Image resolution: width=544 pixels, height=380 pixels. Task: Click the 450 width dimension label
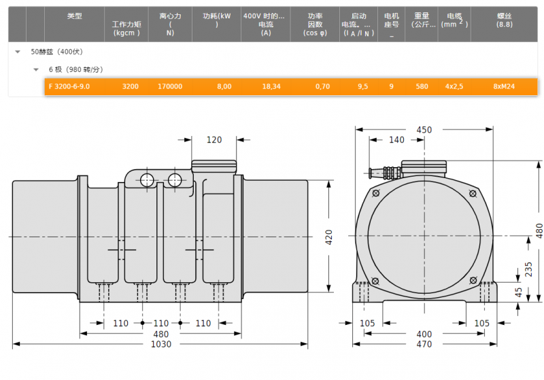[x=424, y=130]
